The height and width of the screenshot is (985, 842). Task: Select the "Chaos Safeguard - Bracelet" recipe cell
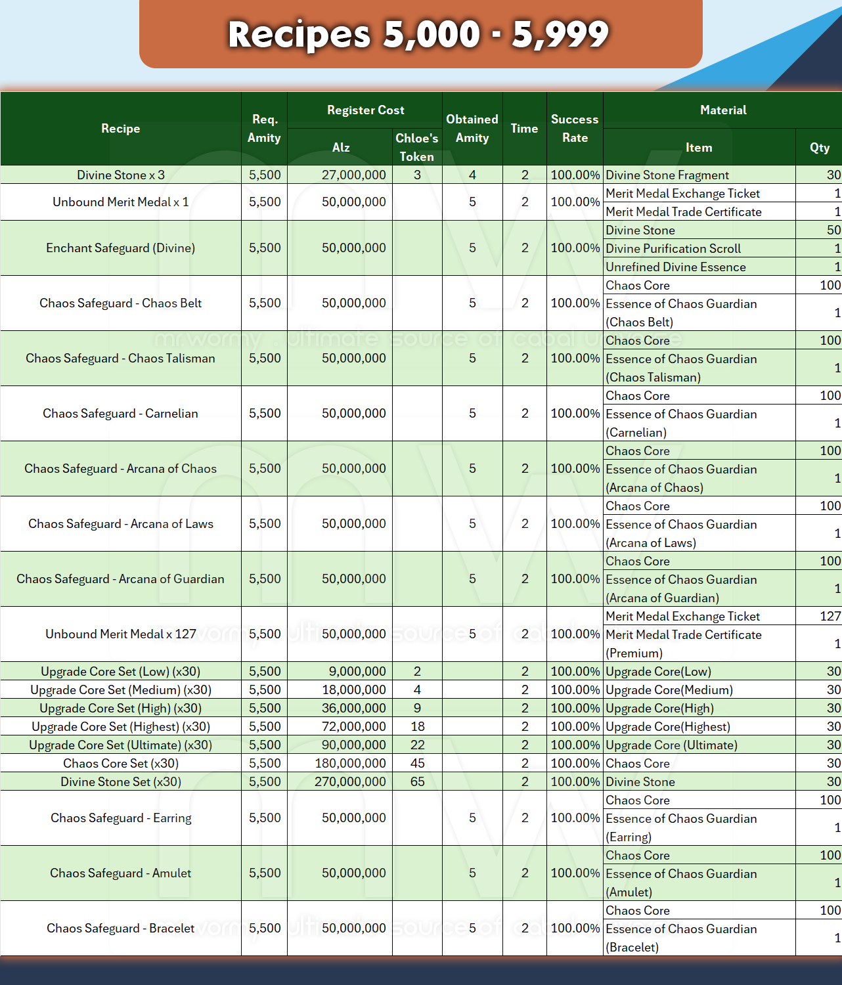click(121, 929)
